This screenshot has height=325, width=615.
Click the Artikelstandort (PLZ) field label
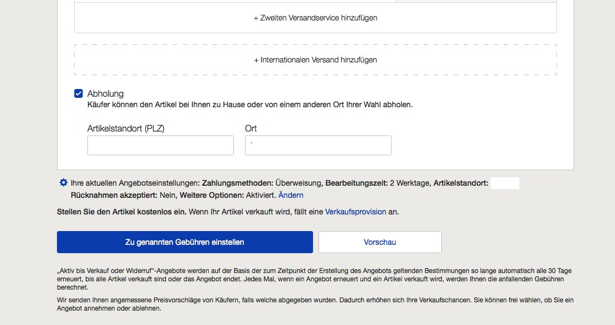click(x=126, y=128)
